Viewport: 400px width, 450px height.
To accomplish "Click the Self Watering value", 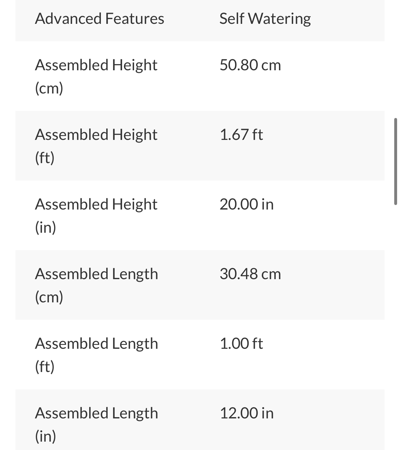I will (265, 19).
